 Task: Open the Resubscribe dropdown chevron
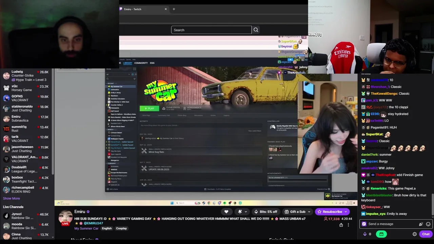point(346,212)
